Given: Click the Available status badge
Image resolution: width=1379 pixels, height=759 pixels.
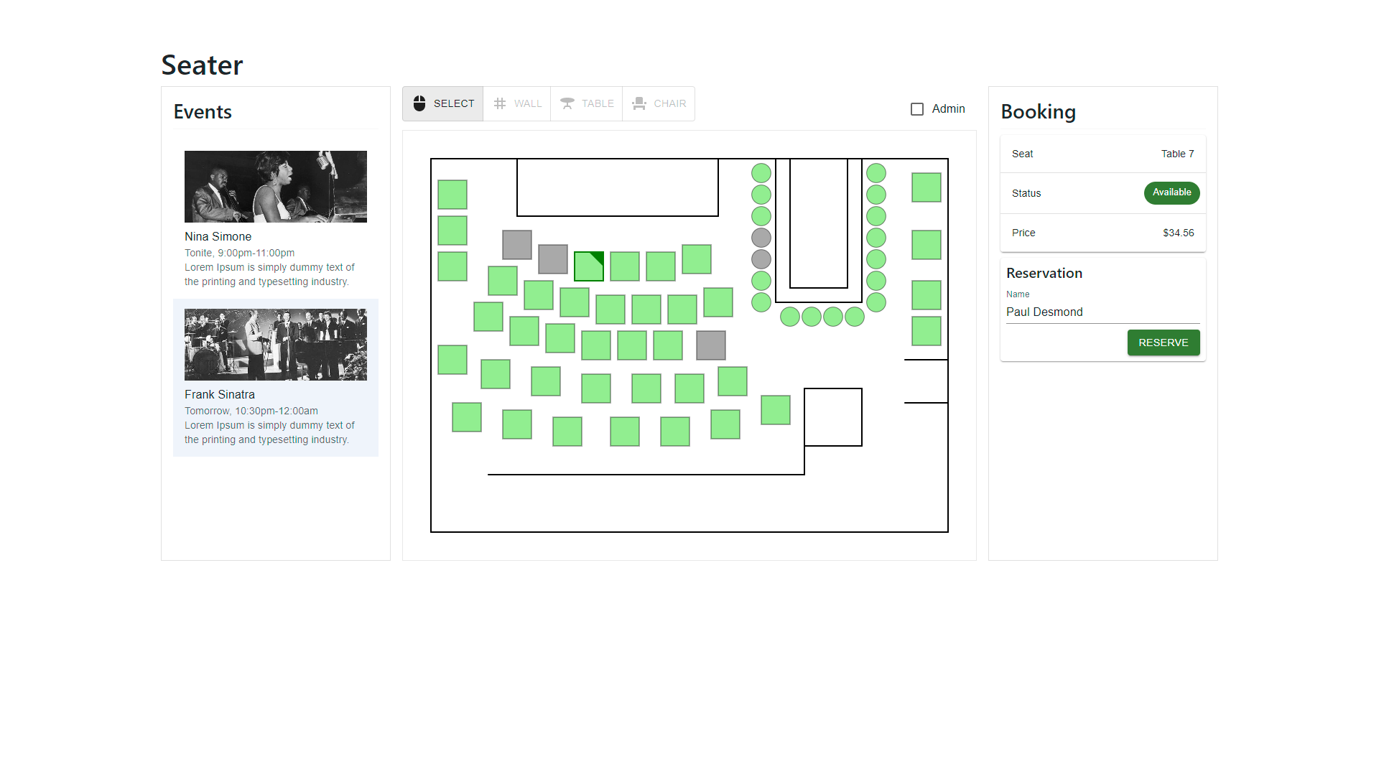Looking at the screenshot, I should (x=1171, y=192).
